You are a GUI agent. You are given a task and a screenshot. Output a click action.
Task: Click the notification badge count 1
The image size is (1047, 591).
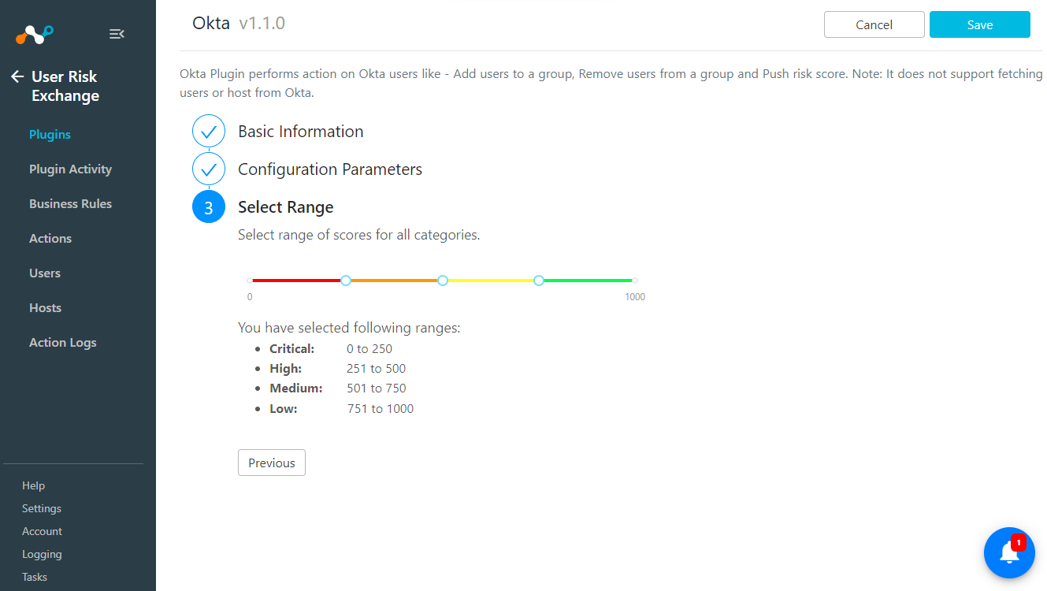click(x=1019, y=543)
